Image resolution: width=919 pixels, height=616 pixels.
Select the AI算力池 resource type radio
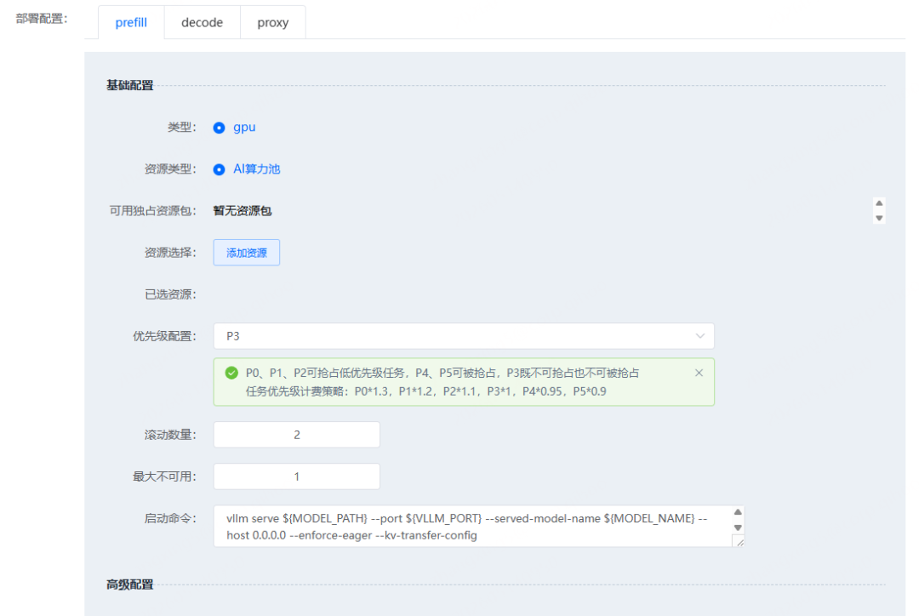[x=219, y=169]
